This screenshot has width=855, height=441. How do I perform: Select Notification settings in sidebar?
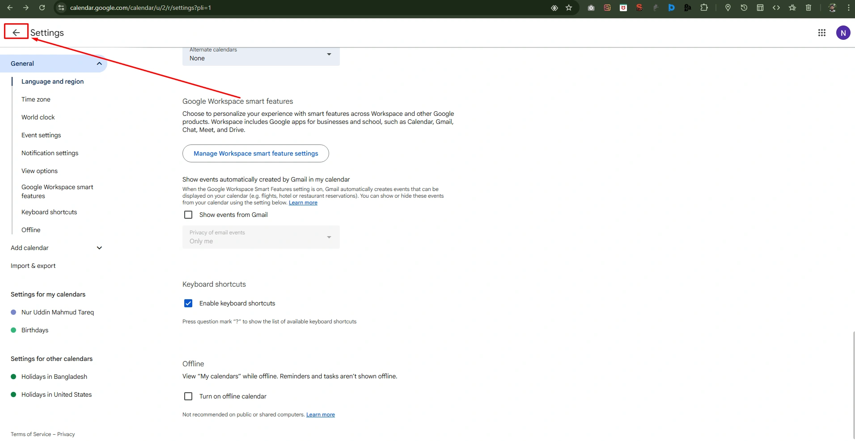(x=50, y=153)
